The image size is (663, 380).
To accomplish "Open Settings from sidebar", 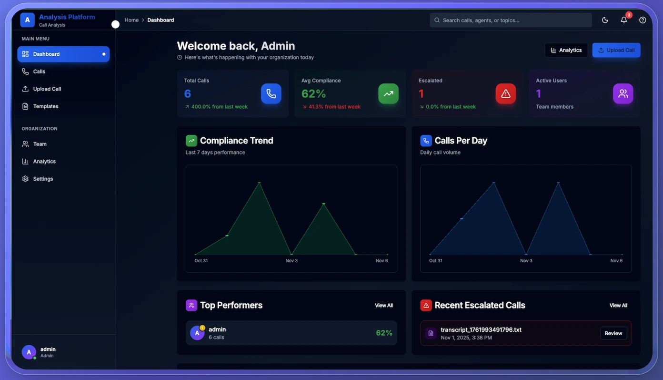I will [43, 179].
